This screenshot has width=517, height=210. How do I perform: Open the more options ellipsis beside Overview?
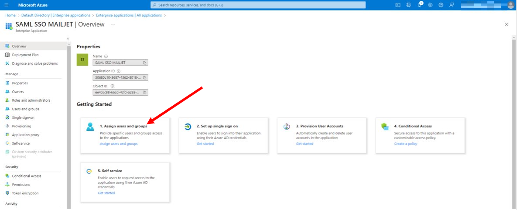(113, 24)
